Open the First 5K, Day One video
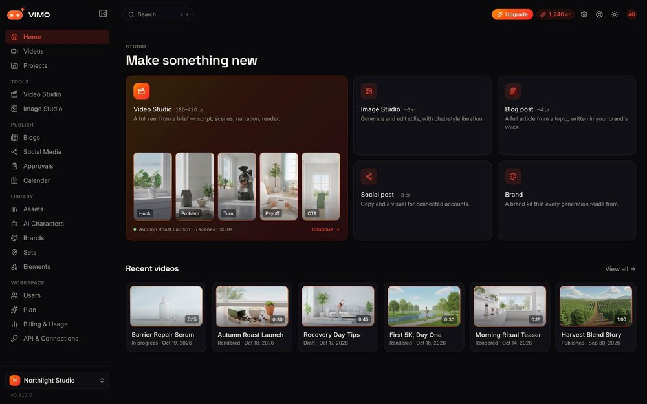The width and height of the screenshot is (647, 404). pos(424,317)
